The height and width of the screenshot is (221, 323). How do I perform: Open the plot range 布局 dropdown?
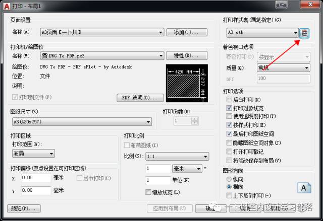point(34,154)
